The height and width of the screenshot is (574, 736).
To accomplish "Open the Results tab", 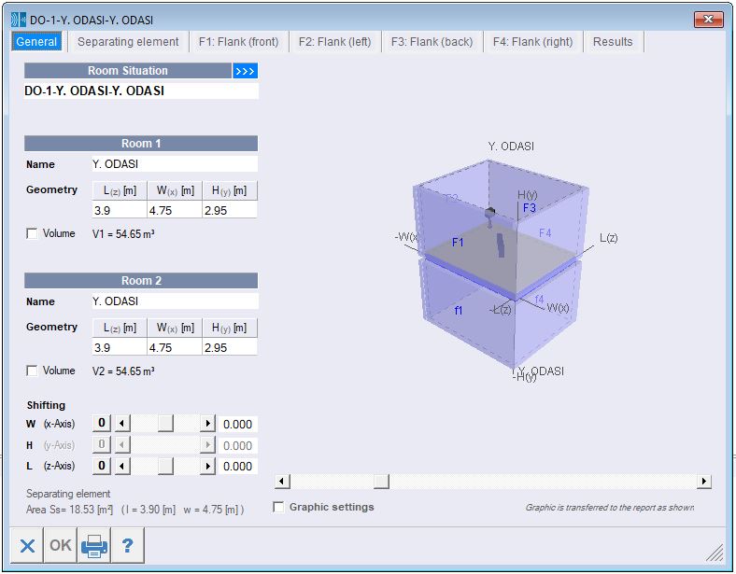I will [x=613, y=42].
